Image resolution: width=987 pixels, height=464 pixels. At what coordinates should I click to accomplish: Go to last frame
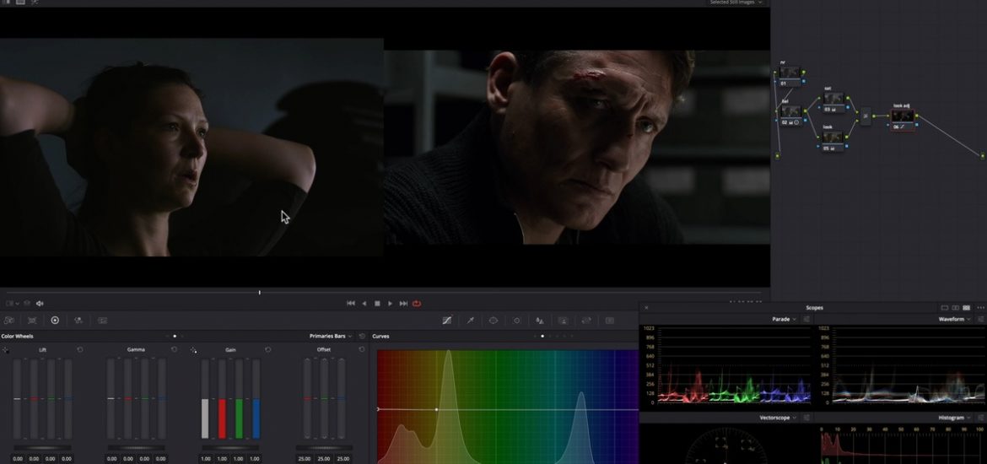tap(403, 304)
